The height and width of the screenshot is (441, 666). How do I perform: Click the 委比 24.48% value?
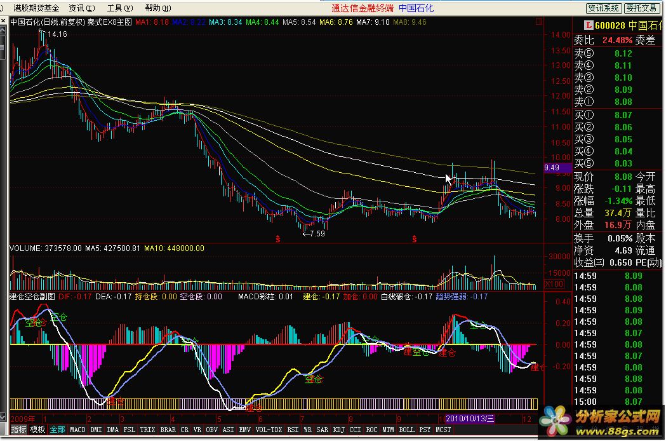click(x=618, y=41)
